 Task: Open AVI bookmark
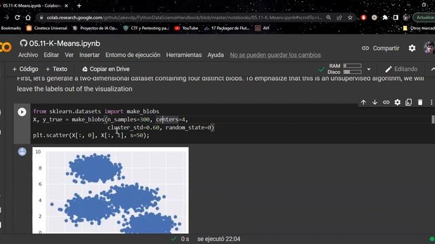(x=262, y=28)
